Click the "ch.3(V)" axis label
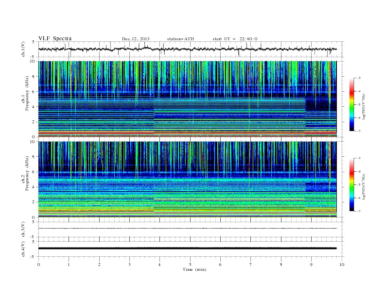385x297 pixels. pos(23,230)
